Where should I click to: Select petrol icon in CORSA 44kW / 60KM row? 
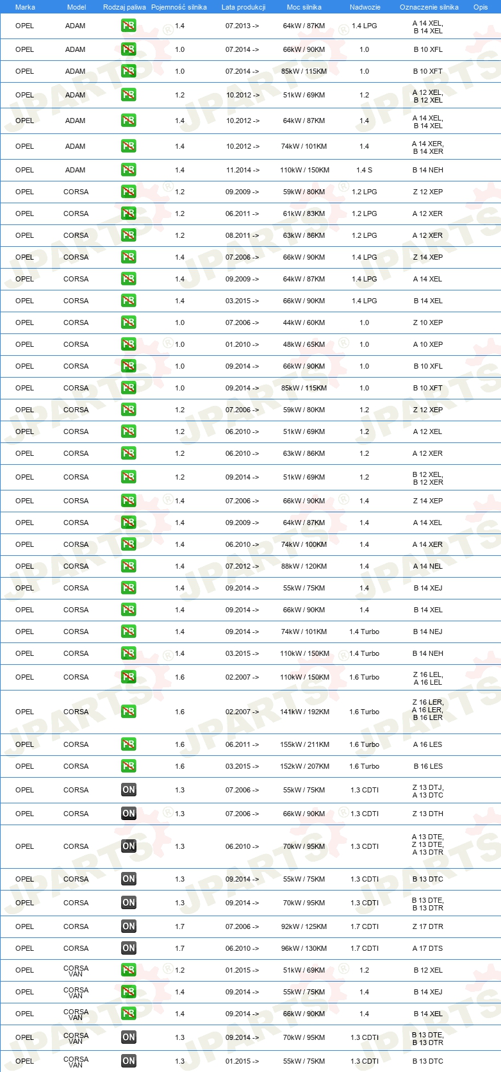pyautogui.click(x=129, y=322)
